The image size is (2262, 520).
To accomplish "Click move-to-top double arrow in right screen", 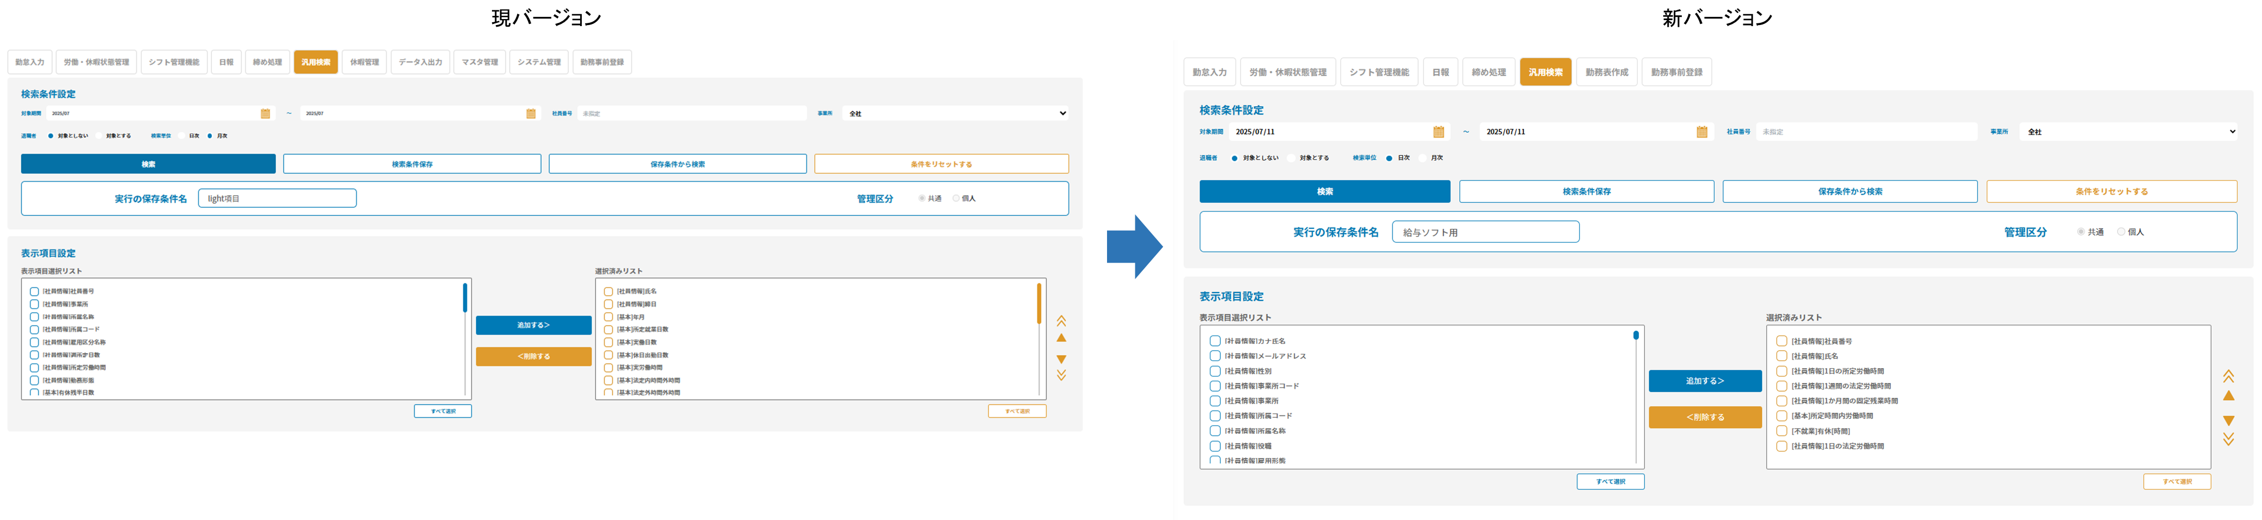I will point(2229,376).
